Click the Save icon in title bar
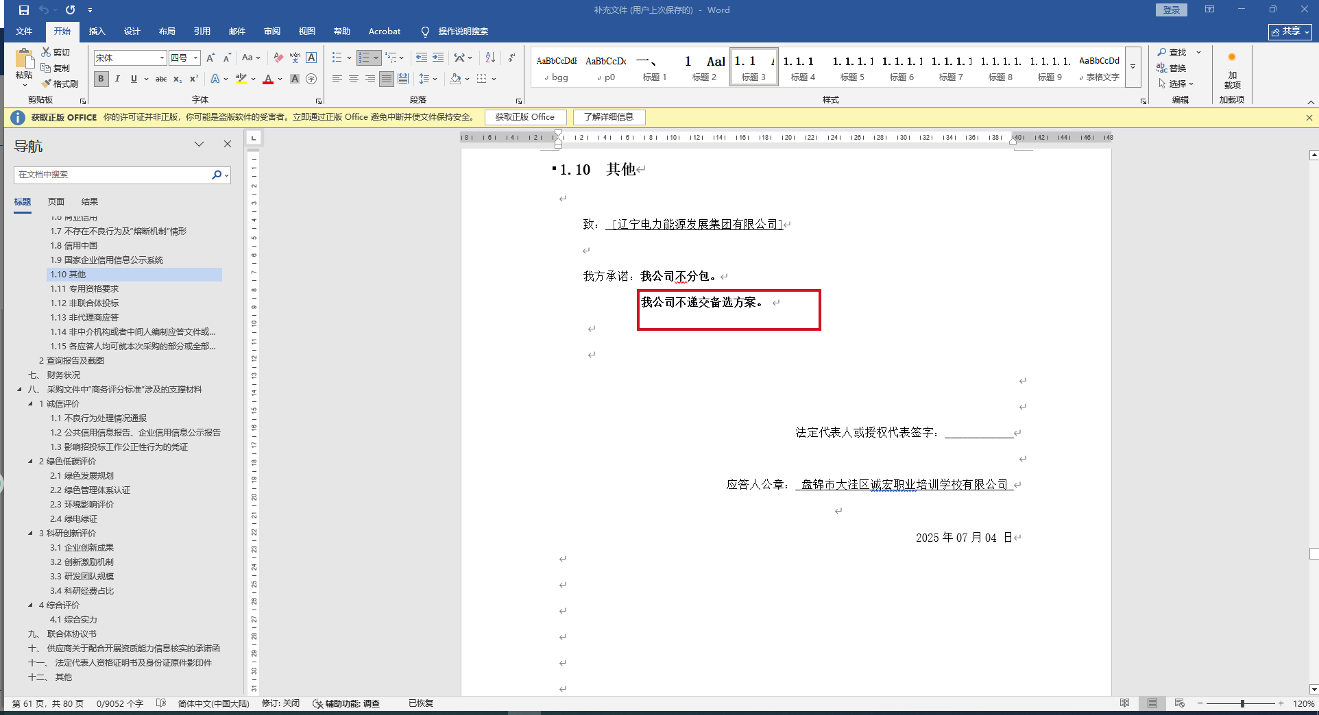Viewport: 1319px width, 715px height. 24,10
